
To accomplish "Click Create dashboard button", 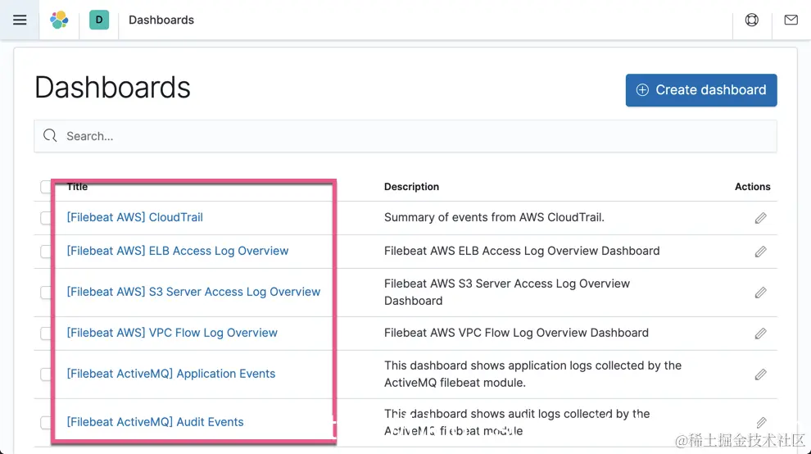I will click(701, 90).
